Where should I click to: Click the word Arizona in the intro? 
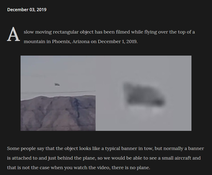point(81,41)
